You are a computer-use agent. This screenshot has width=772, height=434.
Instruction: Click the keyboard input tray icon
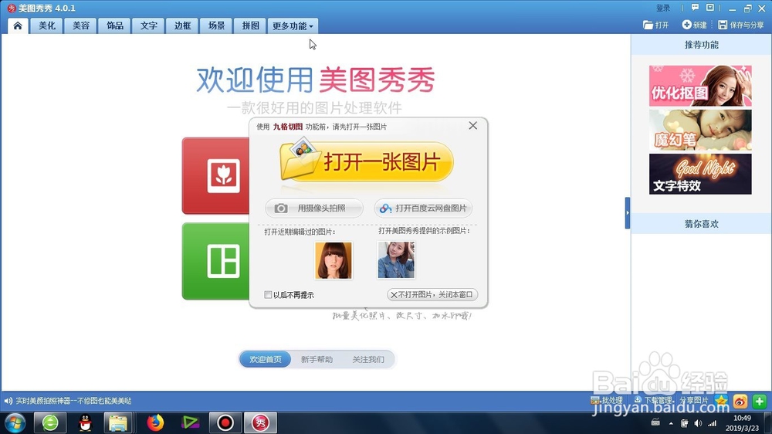655,422
